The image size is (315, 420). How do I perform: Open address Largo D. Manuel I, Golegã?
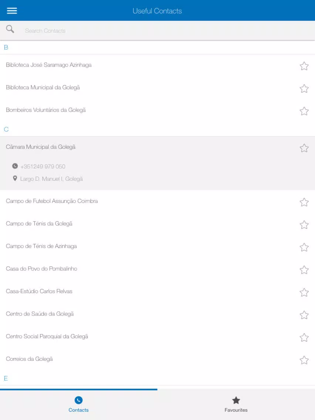(x=51, y=179)
